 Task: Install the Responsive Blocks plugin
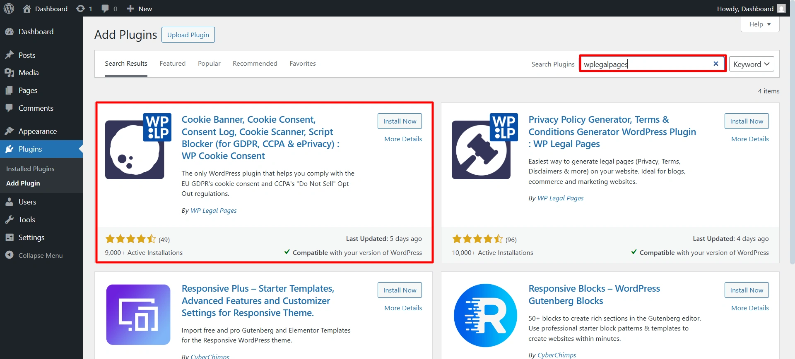[747, 290]
